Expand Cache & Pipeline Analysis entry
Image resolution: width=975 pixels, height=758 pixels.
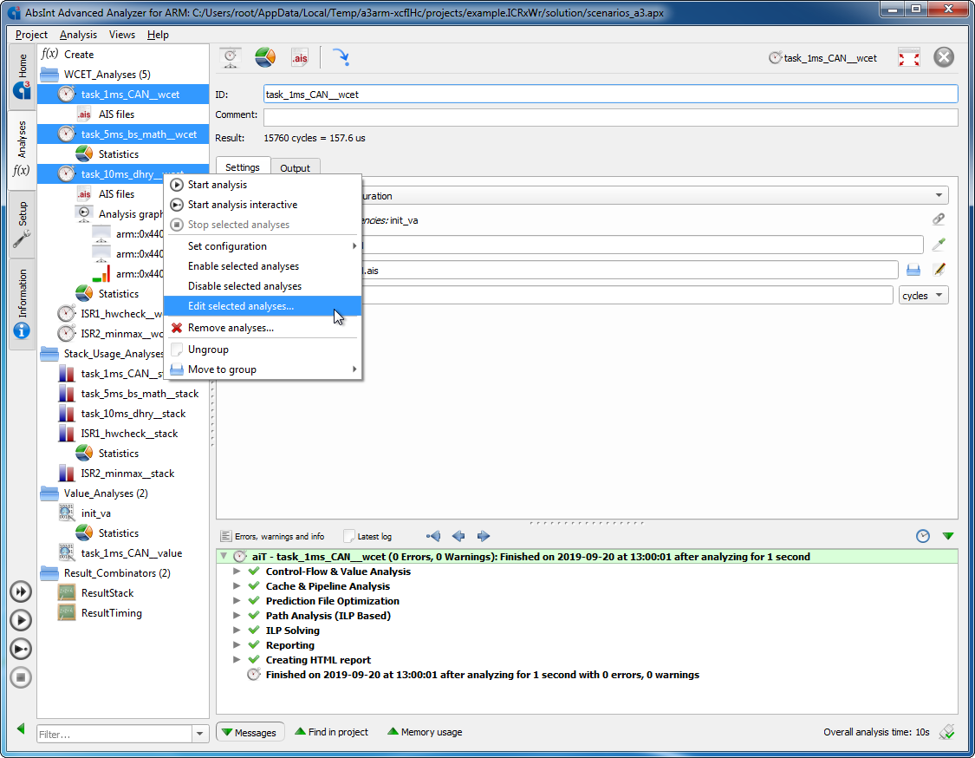(x=237, y=585)
